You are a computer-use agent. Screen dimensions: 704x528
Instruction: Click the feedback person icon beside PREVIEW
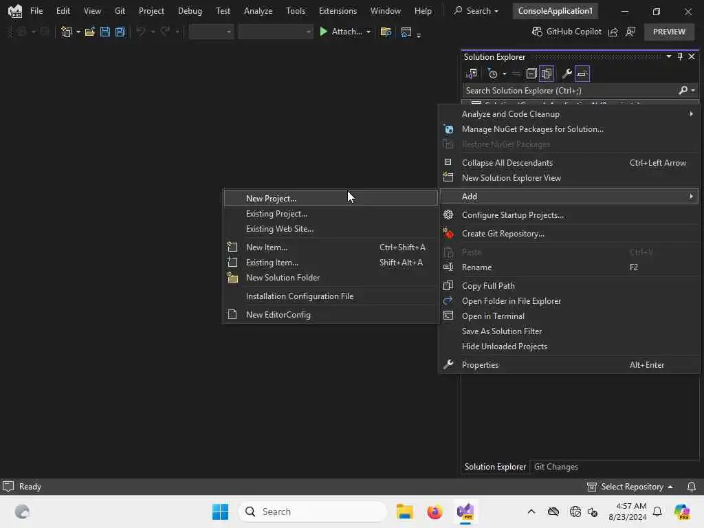click(630, 32)
